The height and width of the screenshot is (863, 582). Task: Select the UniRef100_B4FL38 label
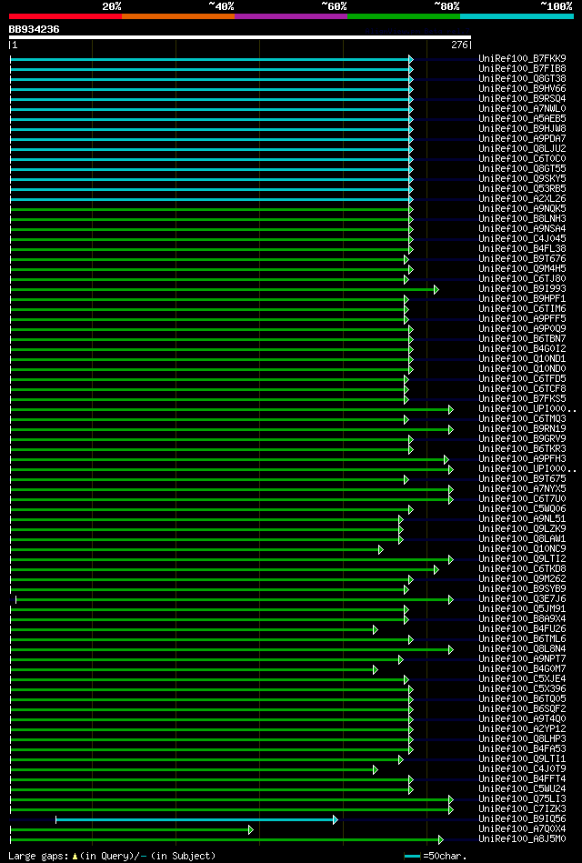(522, 249)
